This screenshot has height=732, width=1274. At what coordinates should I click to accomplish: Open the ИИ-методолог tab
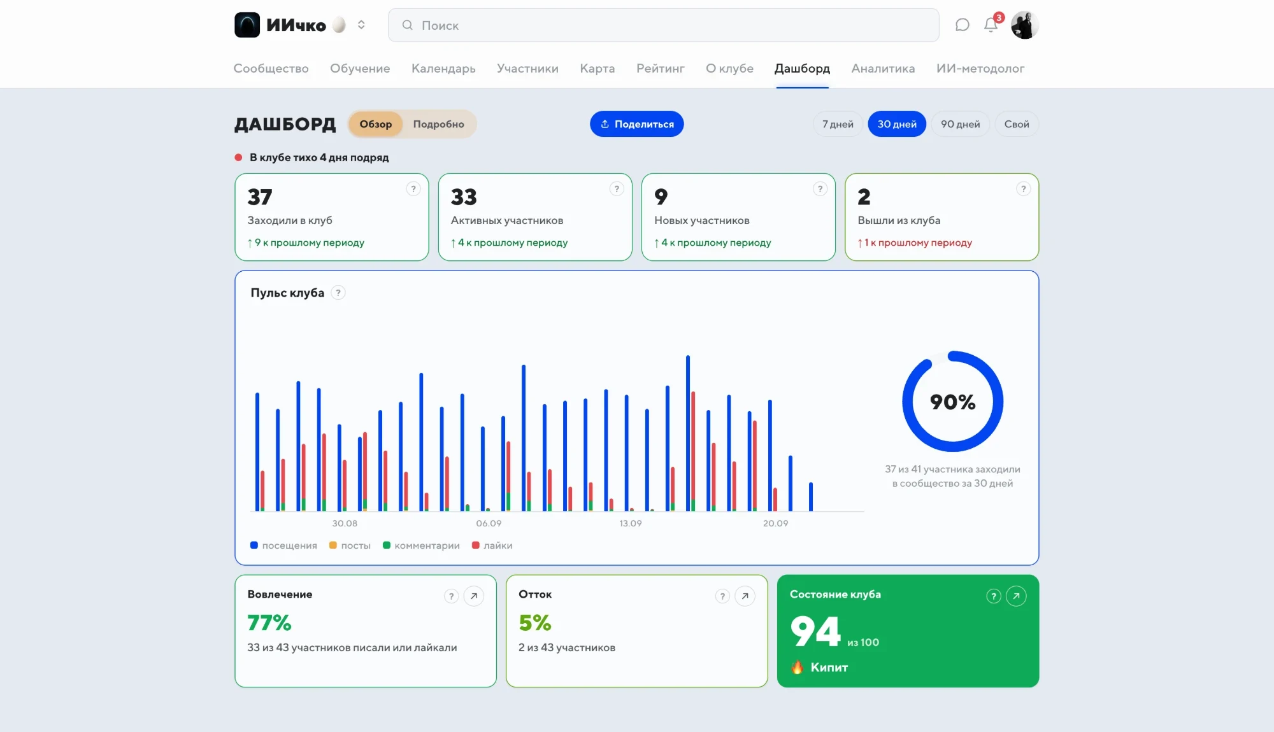click(x=980, y=68)
